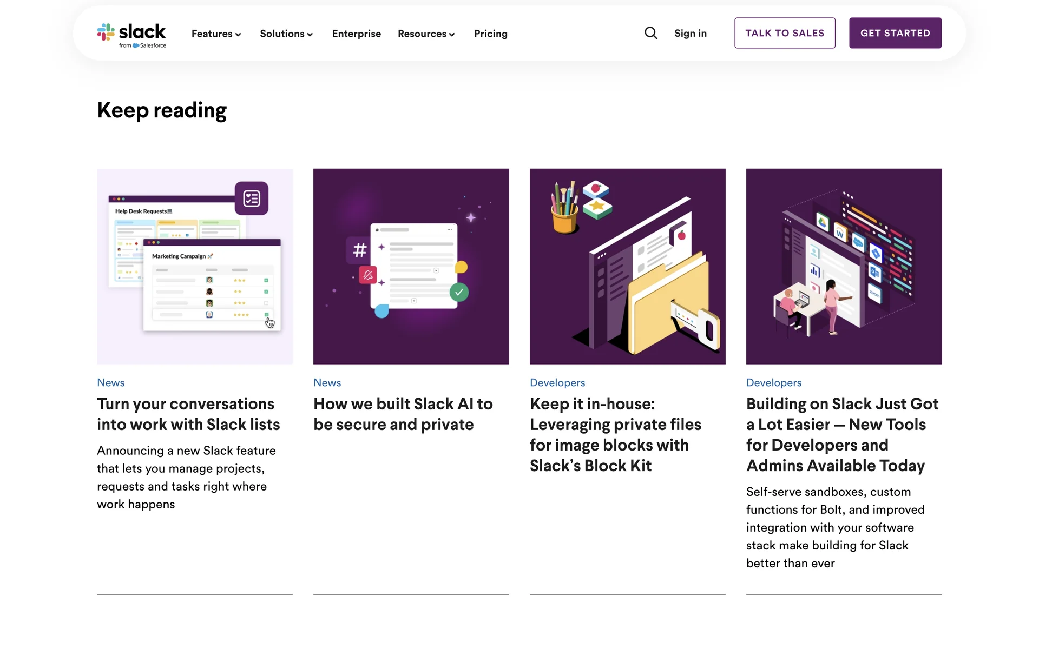
Task: Expand the Features dropdown menu
Action: (216, 34)
